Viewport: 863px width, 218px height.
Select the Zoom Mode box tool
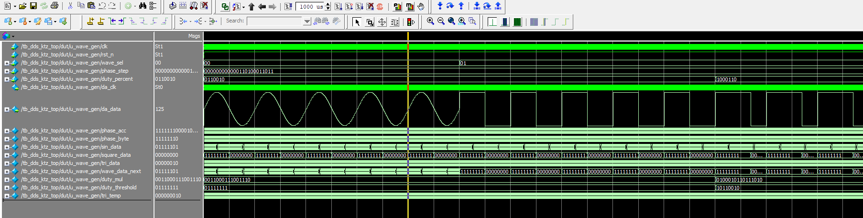pyautogui.click(x=370, y=22)
